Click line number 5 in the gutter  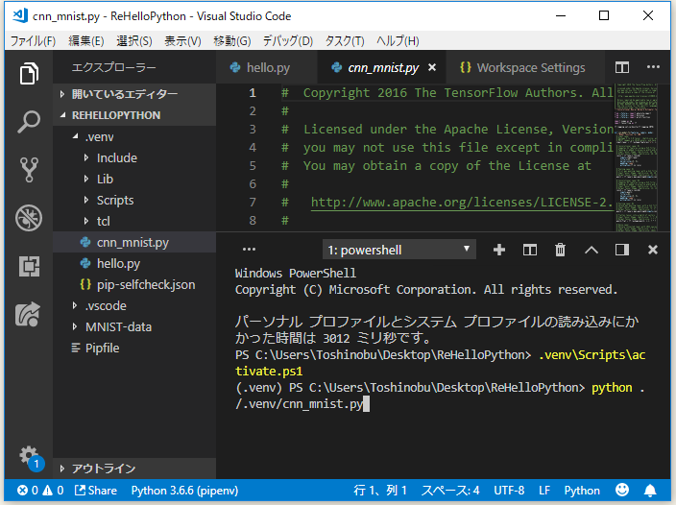tap(253, 166)
